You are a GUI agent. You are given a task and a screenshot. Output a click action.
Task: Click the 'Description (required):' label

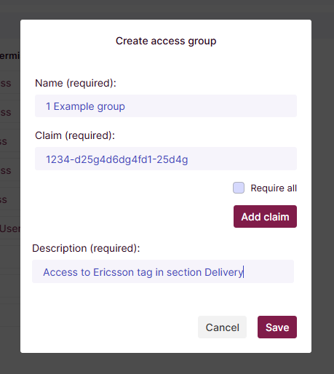(x=86, y=248)
